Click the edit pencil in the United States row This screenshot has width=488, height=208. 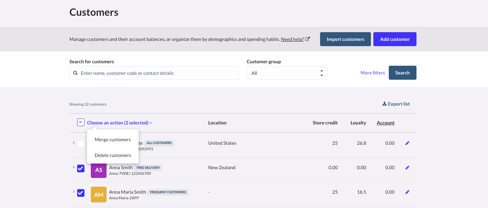tap(407, 143)
